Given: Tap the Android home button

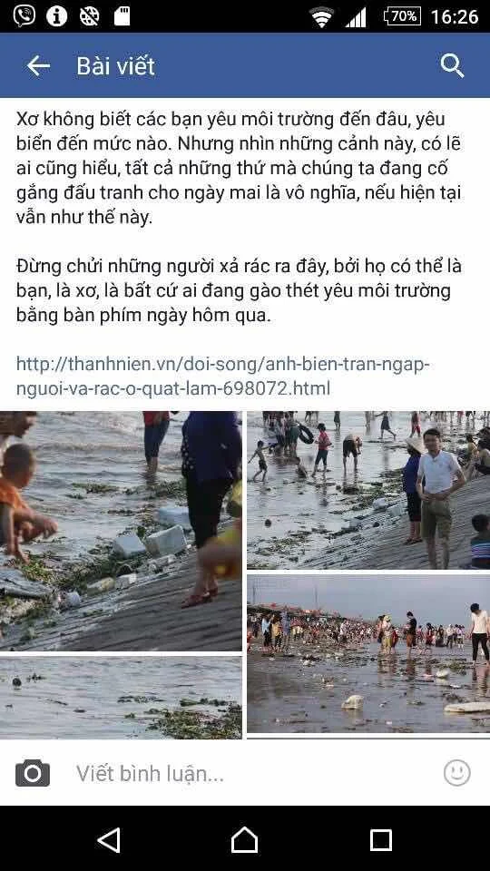Looking at the screenshot, I should click(x=244, y=840).
